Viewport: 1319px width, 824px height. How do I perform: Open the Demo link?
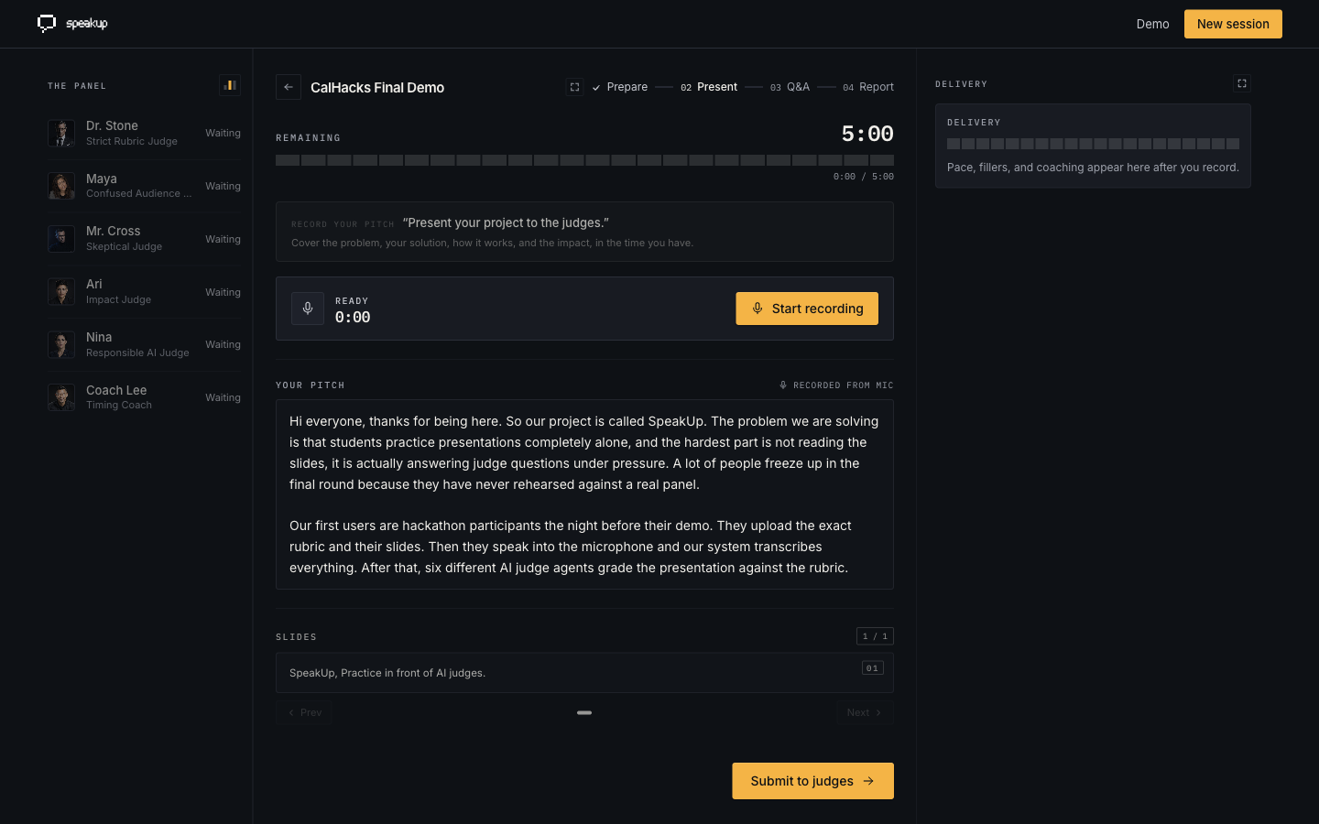(1152, 24)
